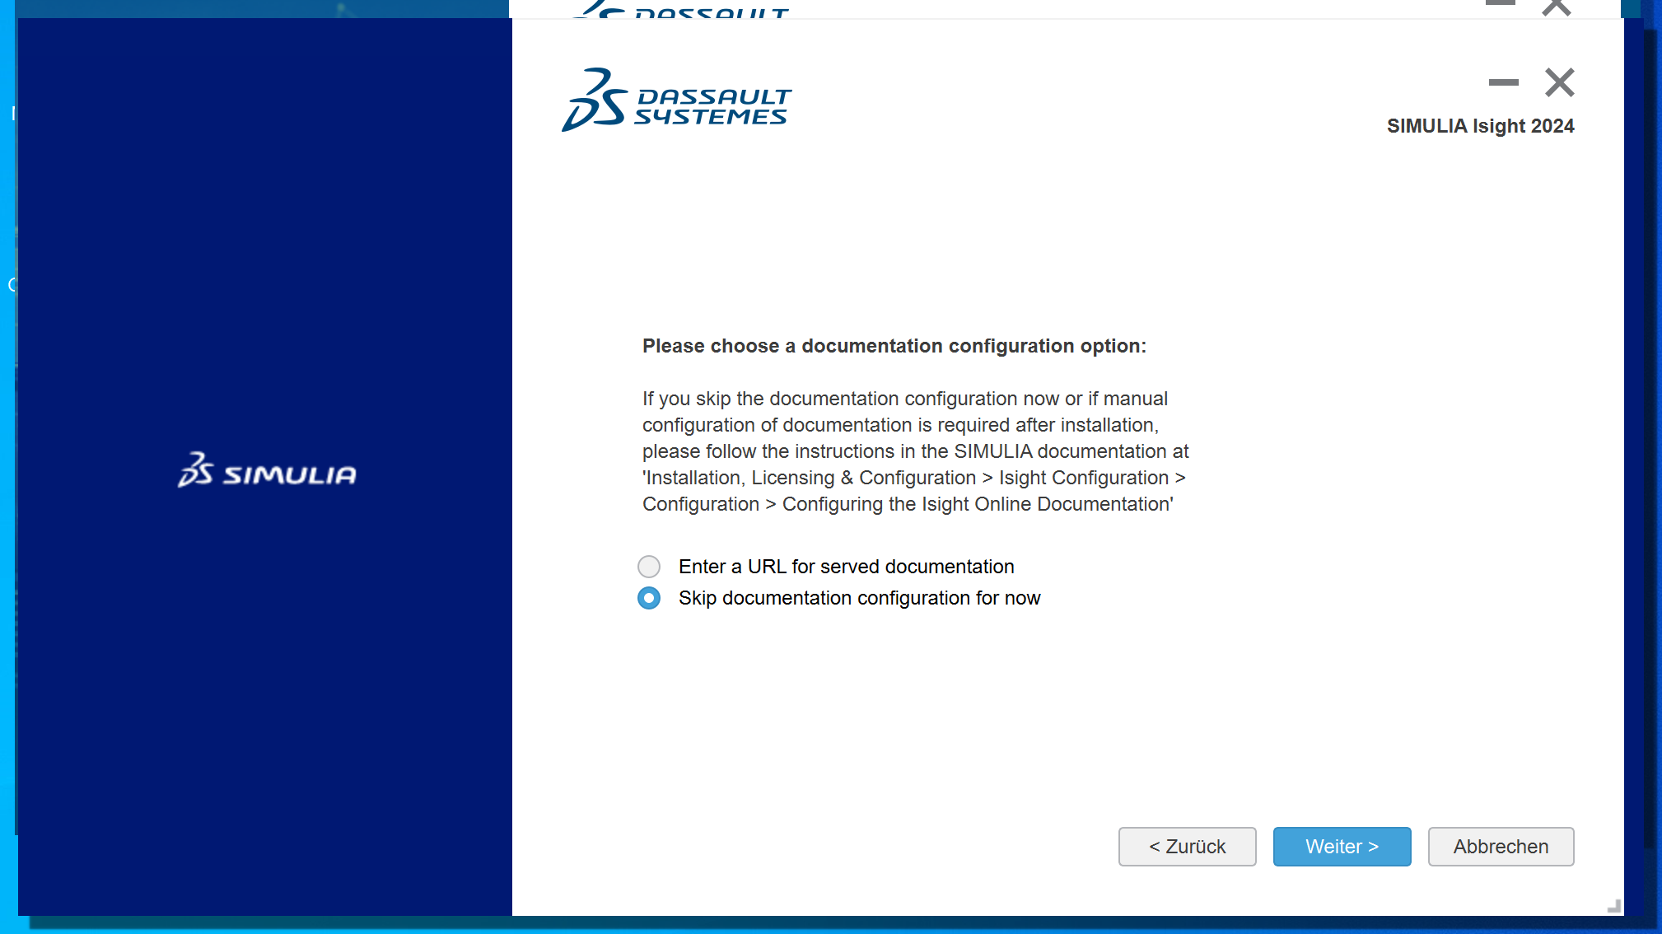The width and height of the screenshot is (1662, 934).
Task: Click the resize grip at the dialog corner
Action: (1614, 906)
